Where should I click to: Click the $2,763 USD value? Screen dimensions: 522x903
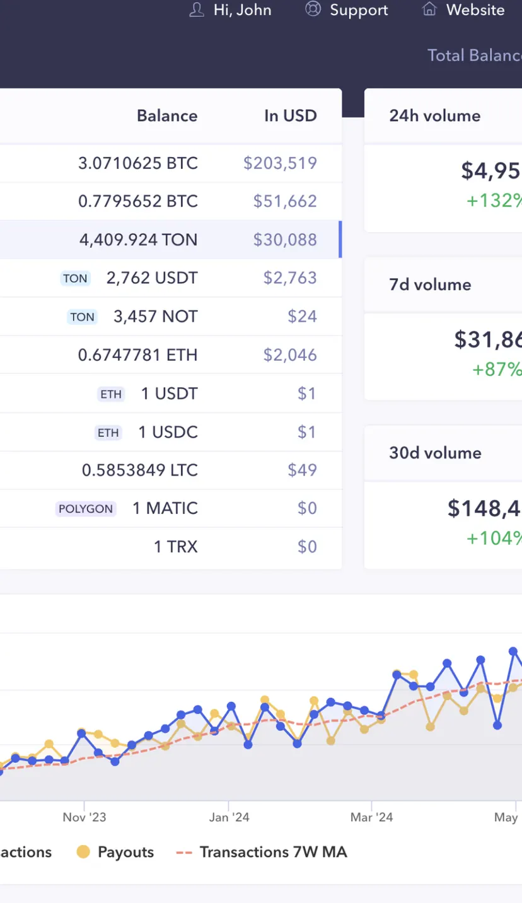(x=290, y=278)
